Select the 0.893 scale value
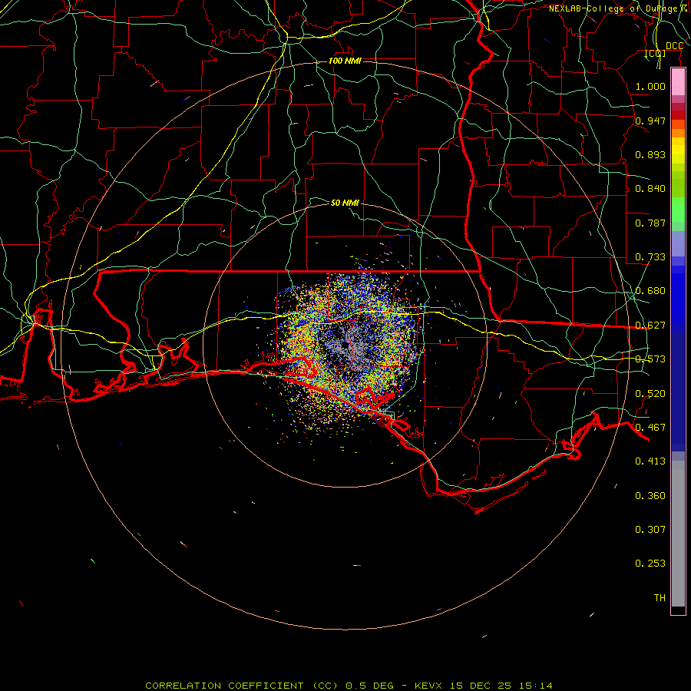 pyautogui.click(x=650, y=154)
